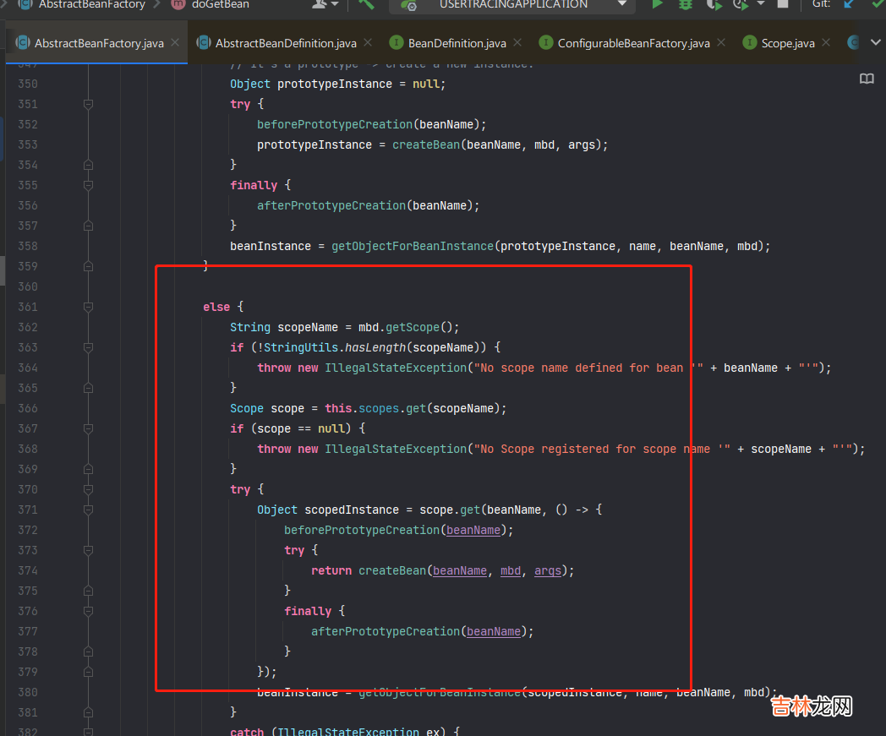Collapse the try block at line 351
Screen dimensions: 886x736
(88, 104)
